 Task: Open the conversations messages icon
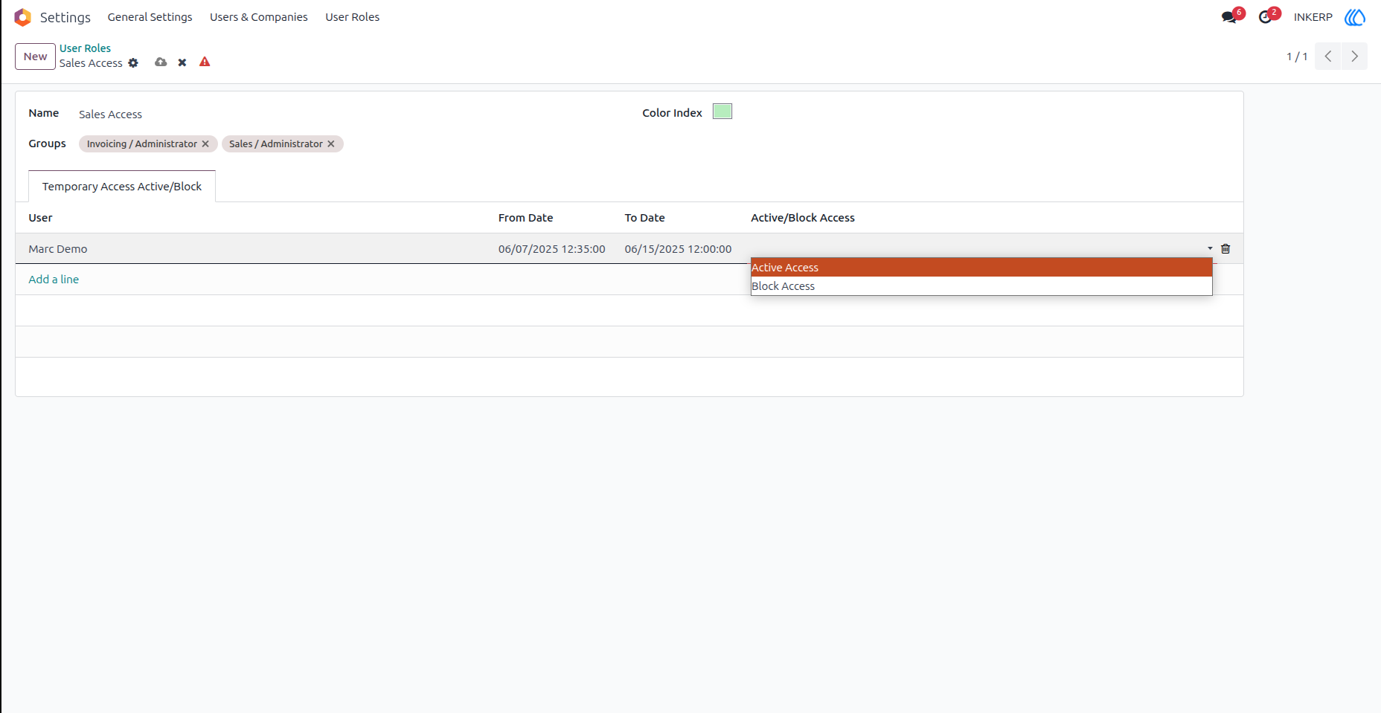[1229, 17]
